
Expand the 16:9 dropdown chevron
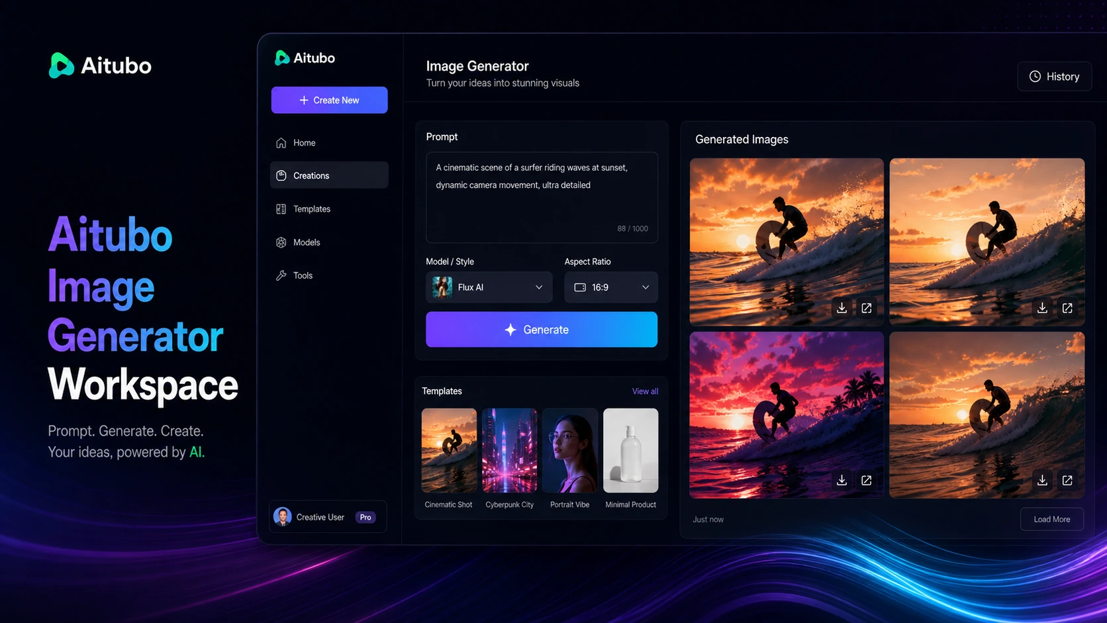646,287
